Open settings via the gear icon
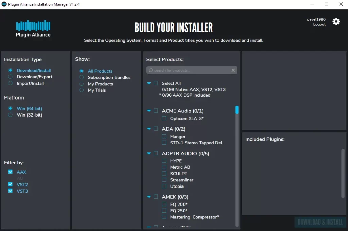Screen dimensions: 348x231 [336, 22]
